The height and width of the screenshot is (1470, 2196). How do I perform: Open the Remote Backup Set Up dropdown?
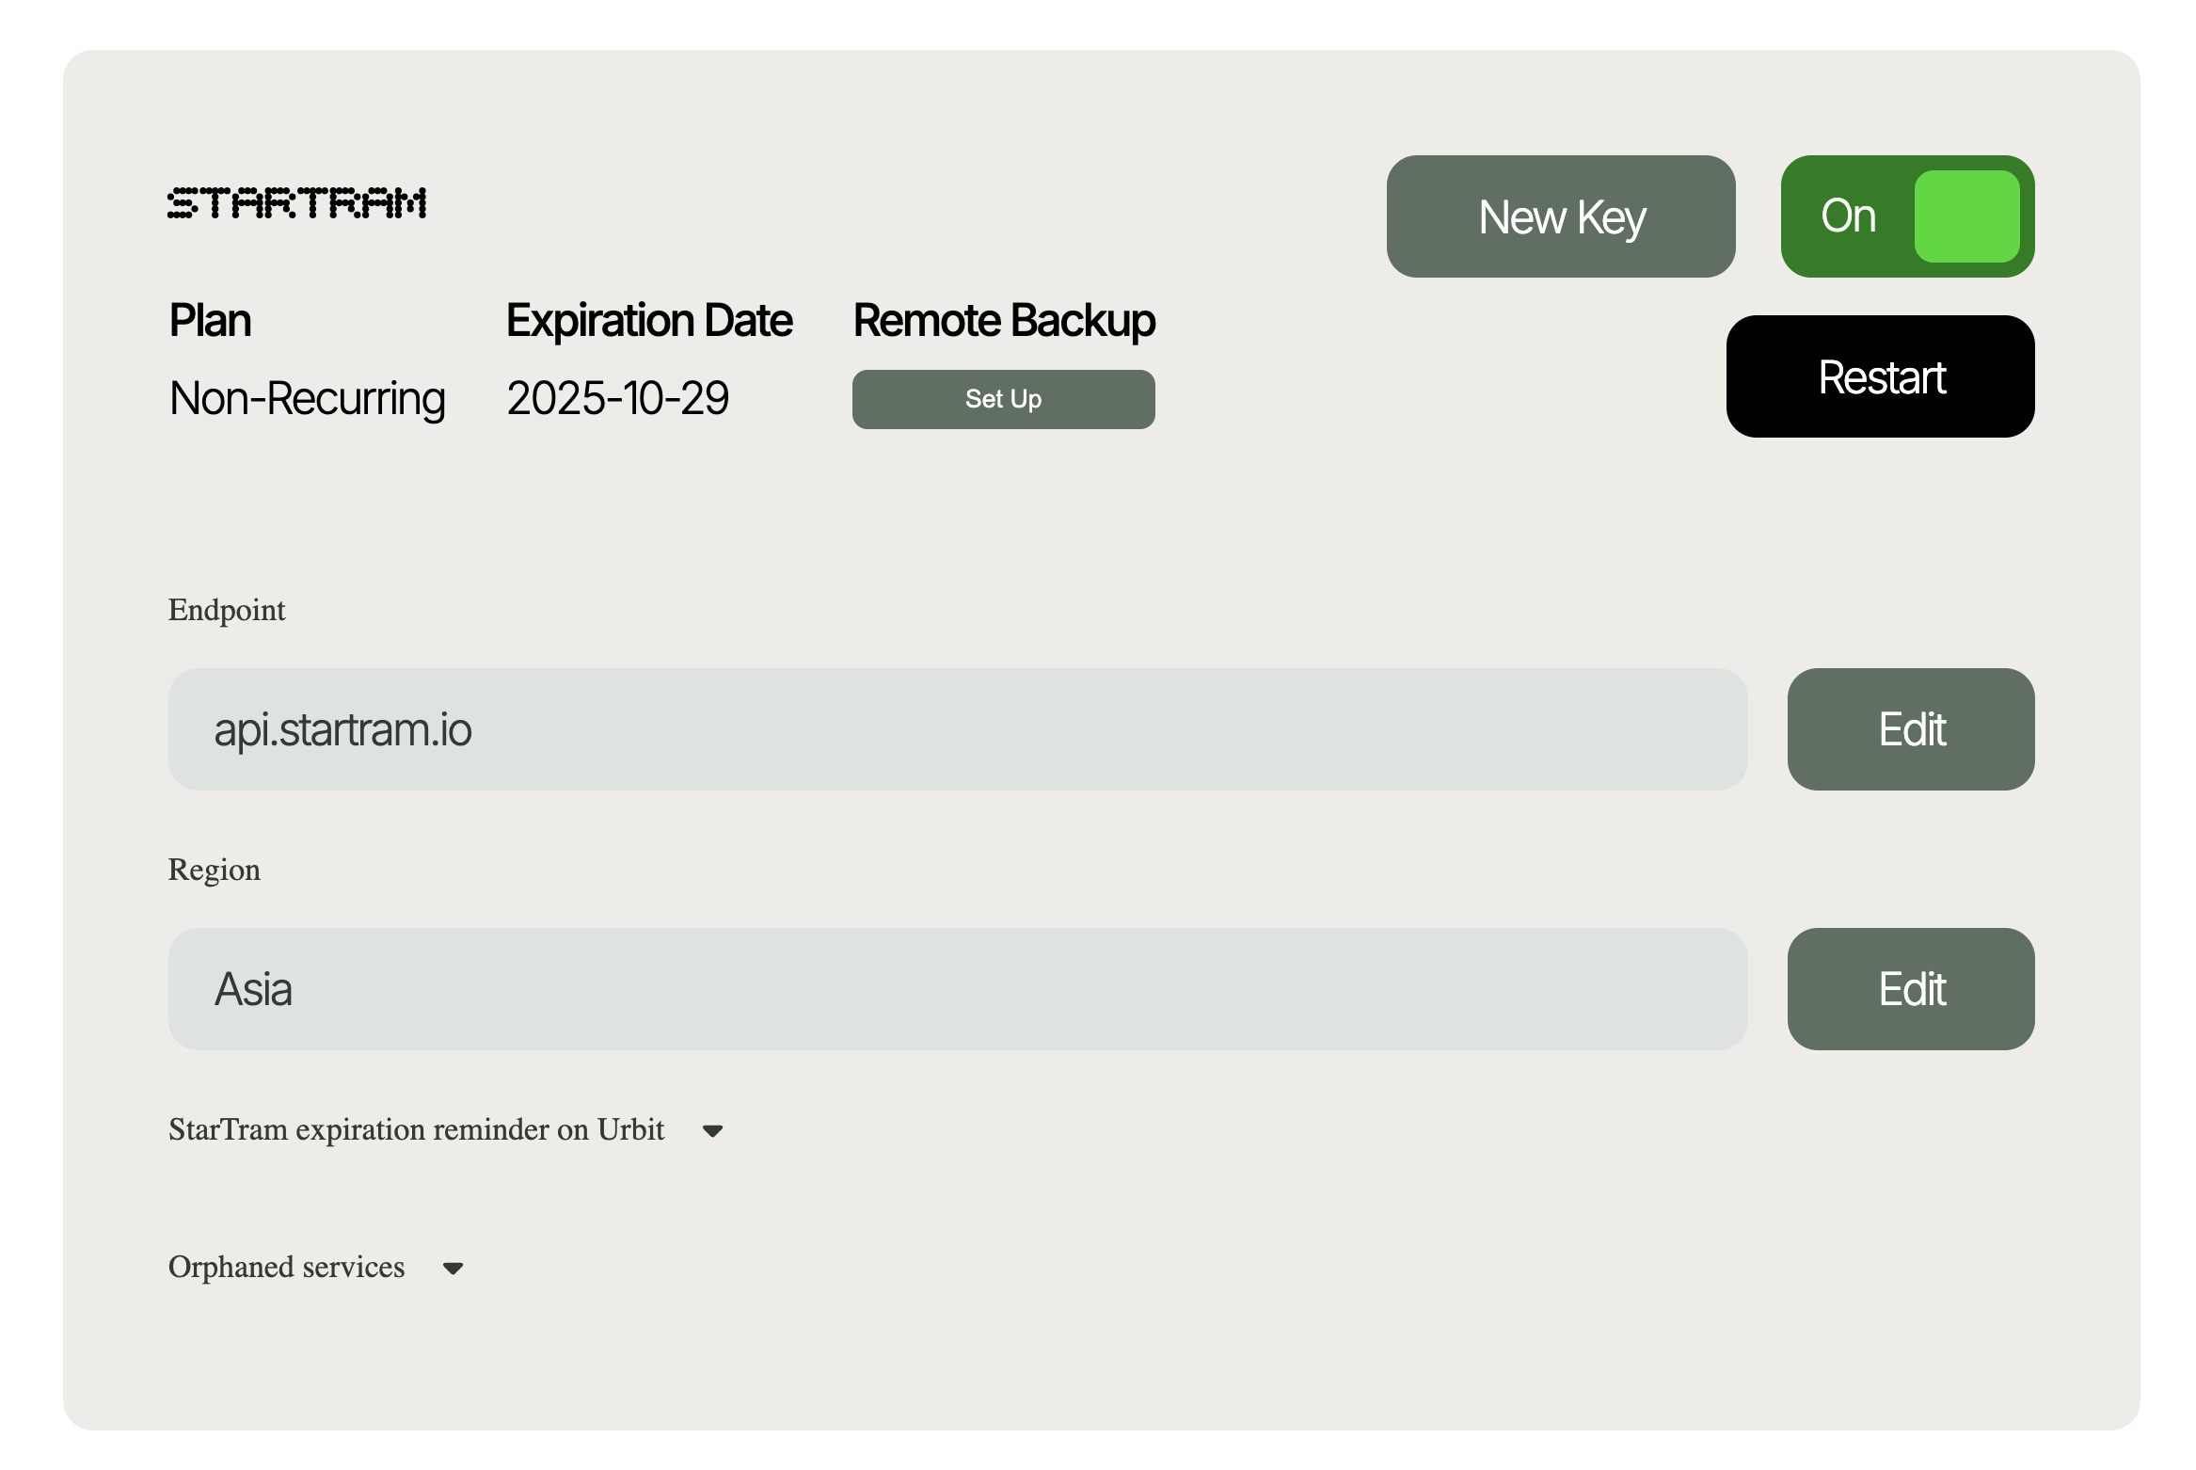click(x=1004, y=399)
